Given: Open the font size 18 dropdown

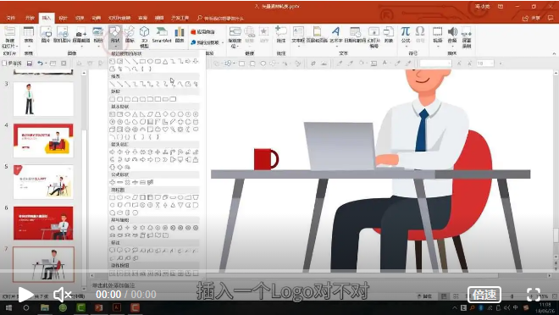Looking at the screenshot, I should click(485, 64).
